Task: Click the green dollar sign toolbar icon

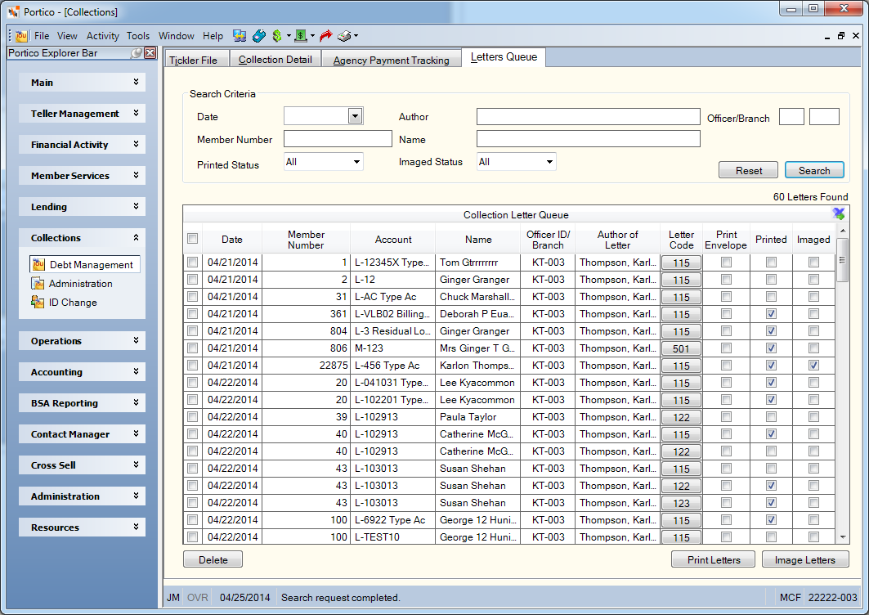Action: tap(277, 36)
